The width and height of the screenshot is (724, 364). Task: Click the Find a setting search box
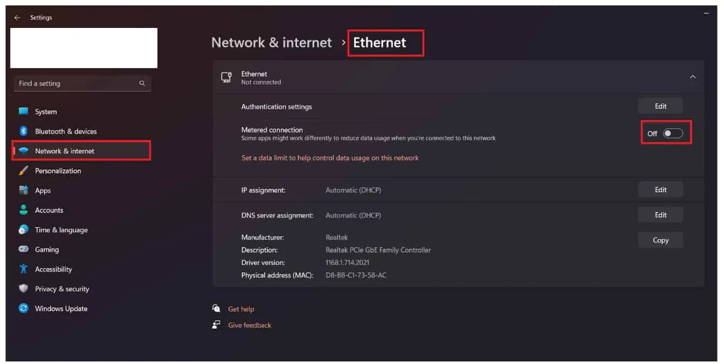(x=82, y=83)
